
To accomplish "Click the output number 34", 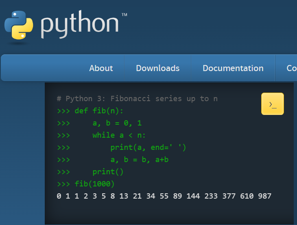I will tap(151, 196).
